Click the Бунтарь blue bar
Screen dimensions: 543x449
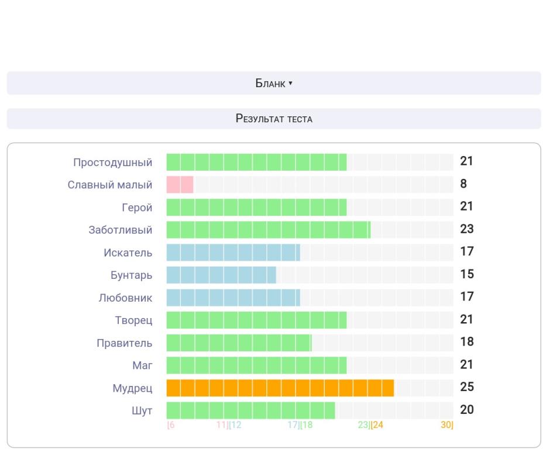pyautogui.click(x=221, y=275)
